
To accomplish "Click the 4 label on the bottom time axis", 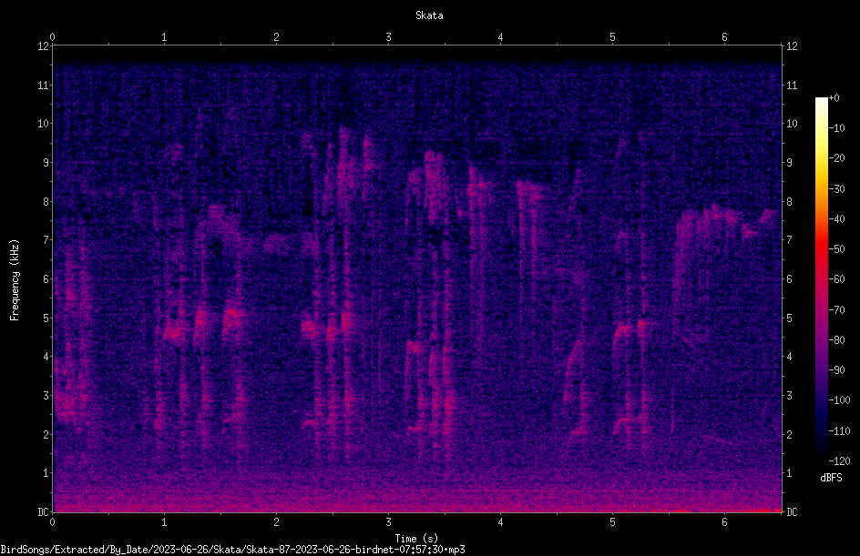I will (x=500, y=522).
